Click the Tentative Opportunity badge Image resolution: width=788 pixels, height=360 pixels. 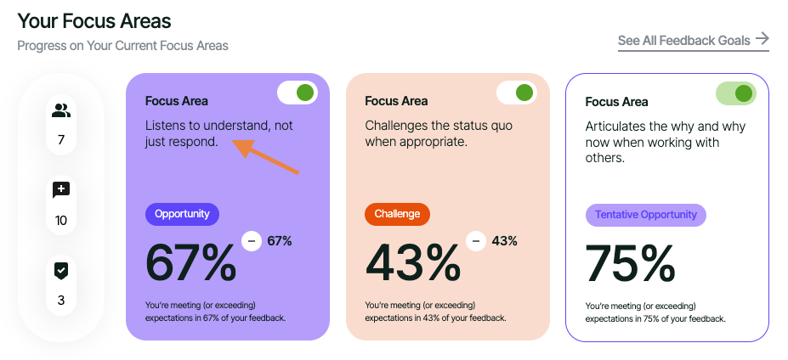(645, 215)
